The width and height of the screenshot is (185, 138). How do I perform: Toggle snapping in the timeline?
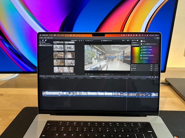[x=150, y=77]
